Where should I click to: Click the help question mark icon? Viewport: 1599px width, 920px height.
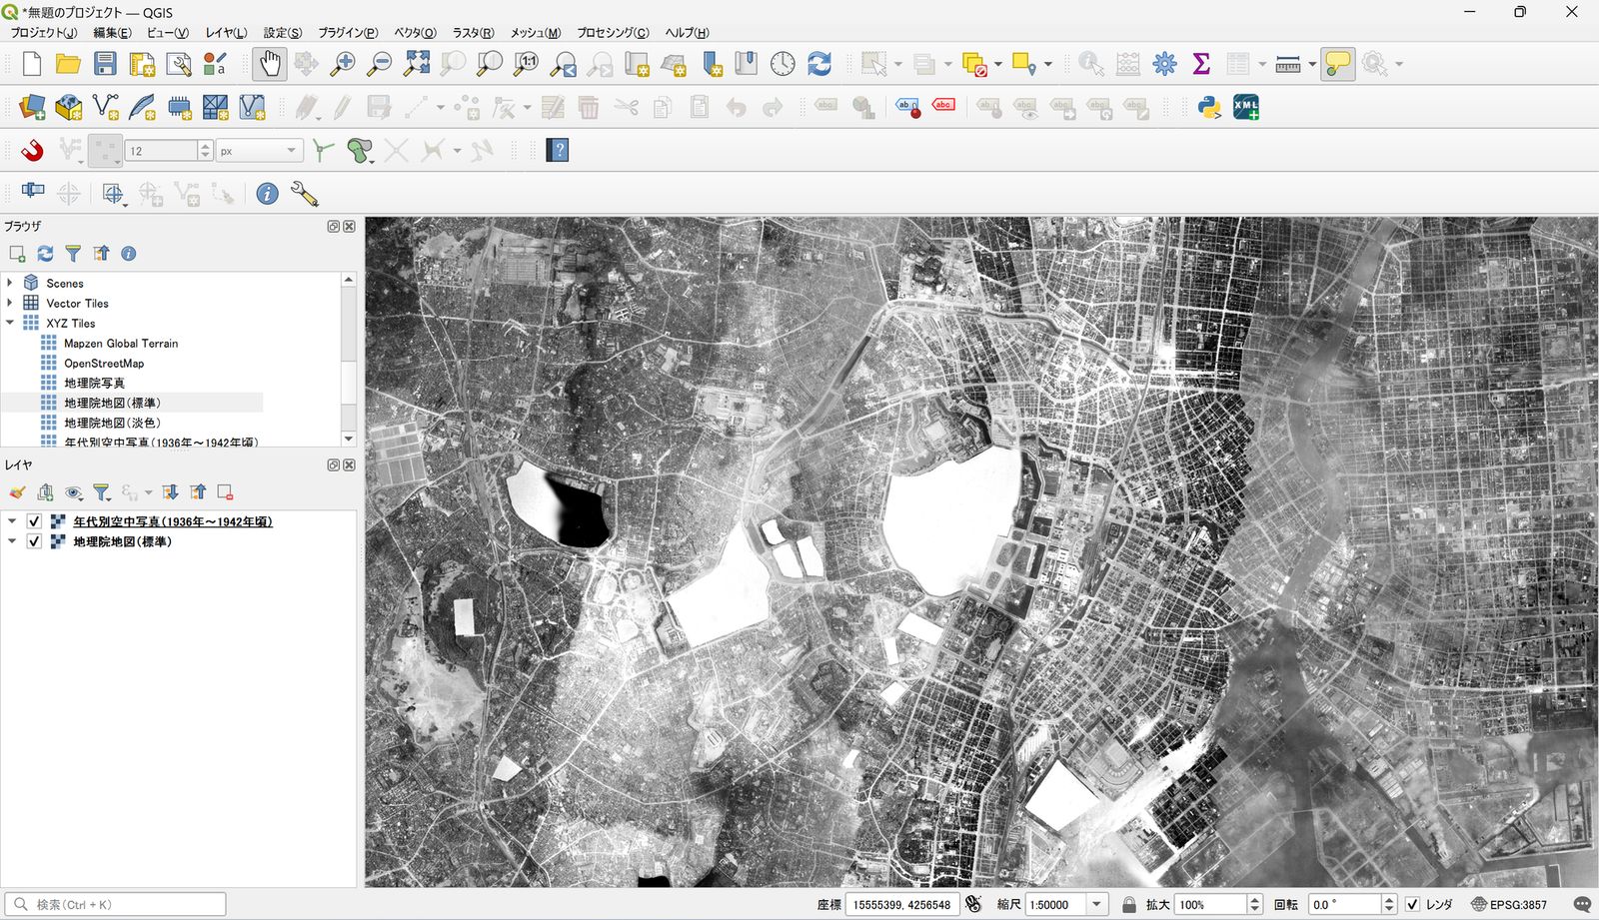click(558, 151)
